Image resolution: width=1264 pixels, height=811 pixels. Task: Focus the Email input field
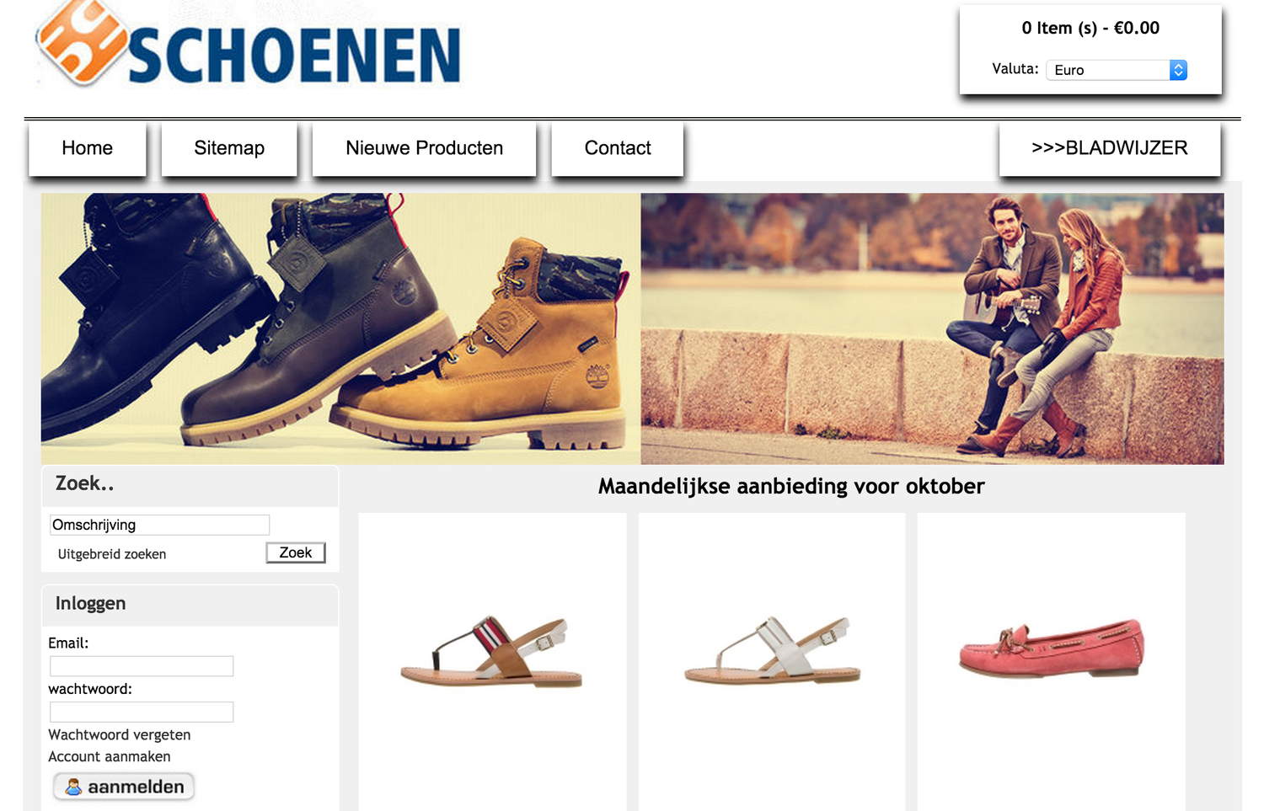click(142, 666)
